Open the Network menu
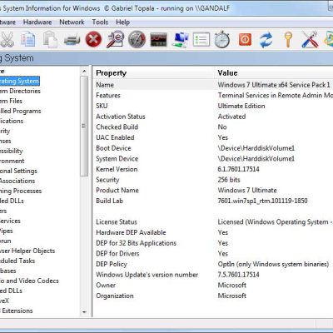Viewport: 333px width, 333px height. coord(72,22)
